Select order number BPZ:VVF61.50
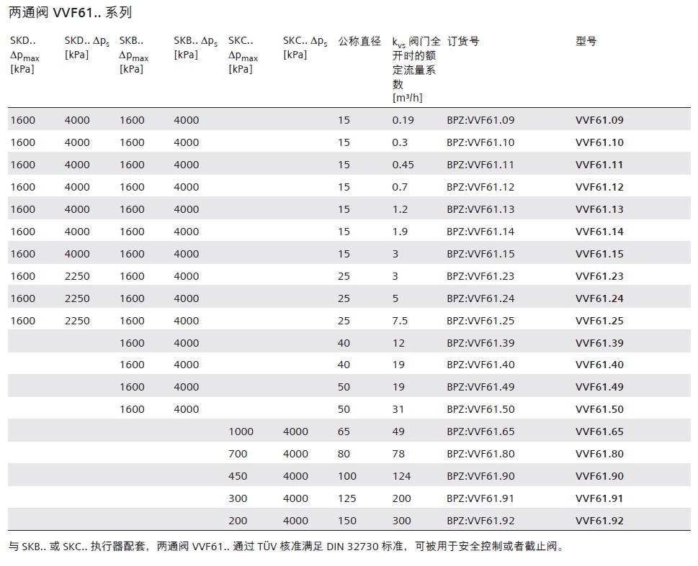Screen dimensions: 698x566 click(x=480, y=409)
